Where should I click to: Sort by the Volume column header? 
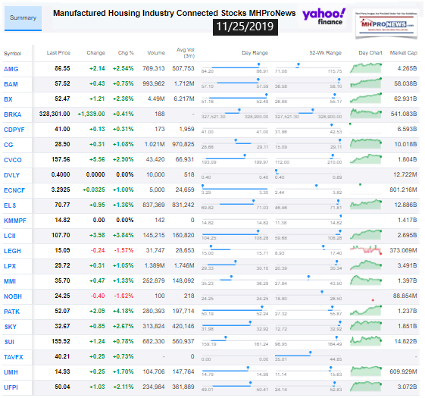pyautogui.click(x=156, y=52)
